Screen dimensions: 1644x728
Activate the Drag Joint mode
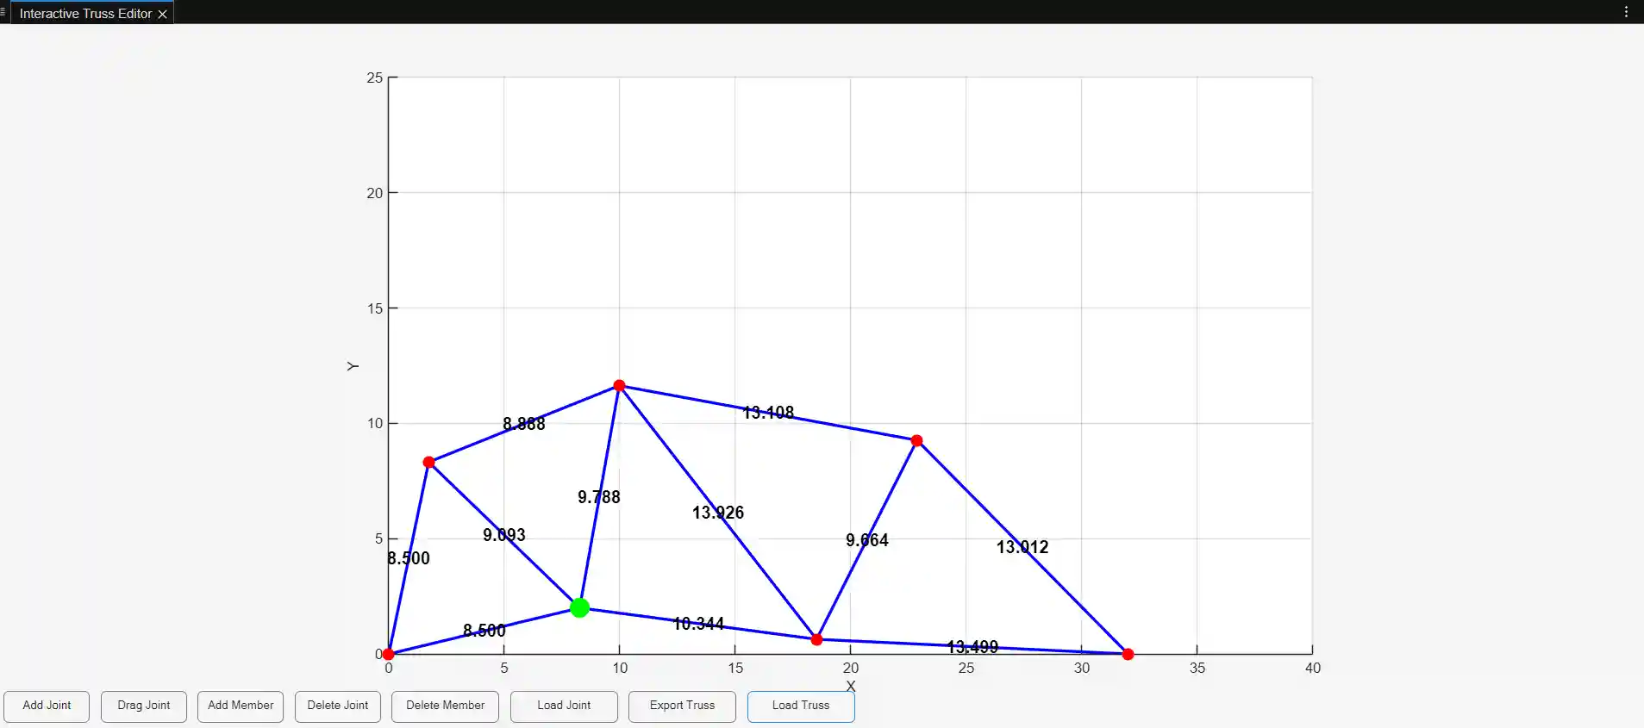[143, 706]
